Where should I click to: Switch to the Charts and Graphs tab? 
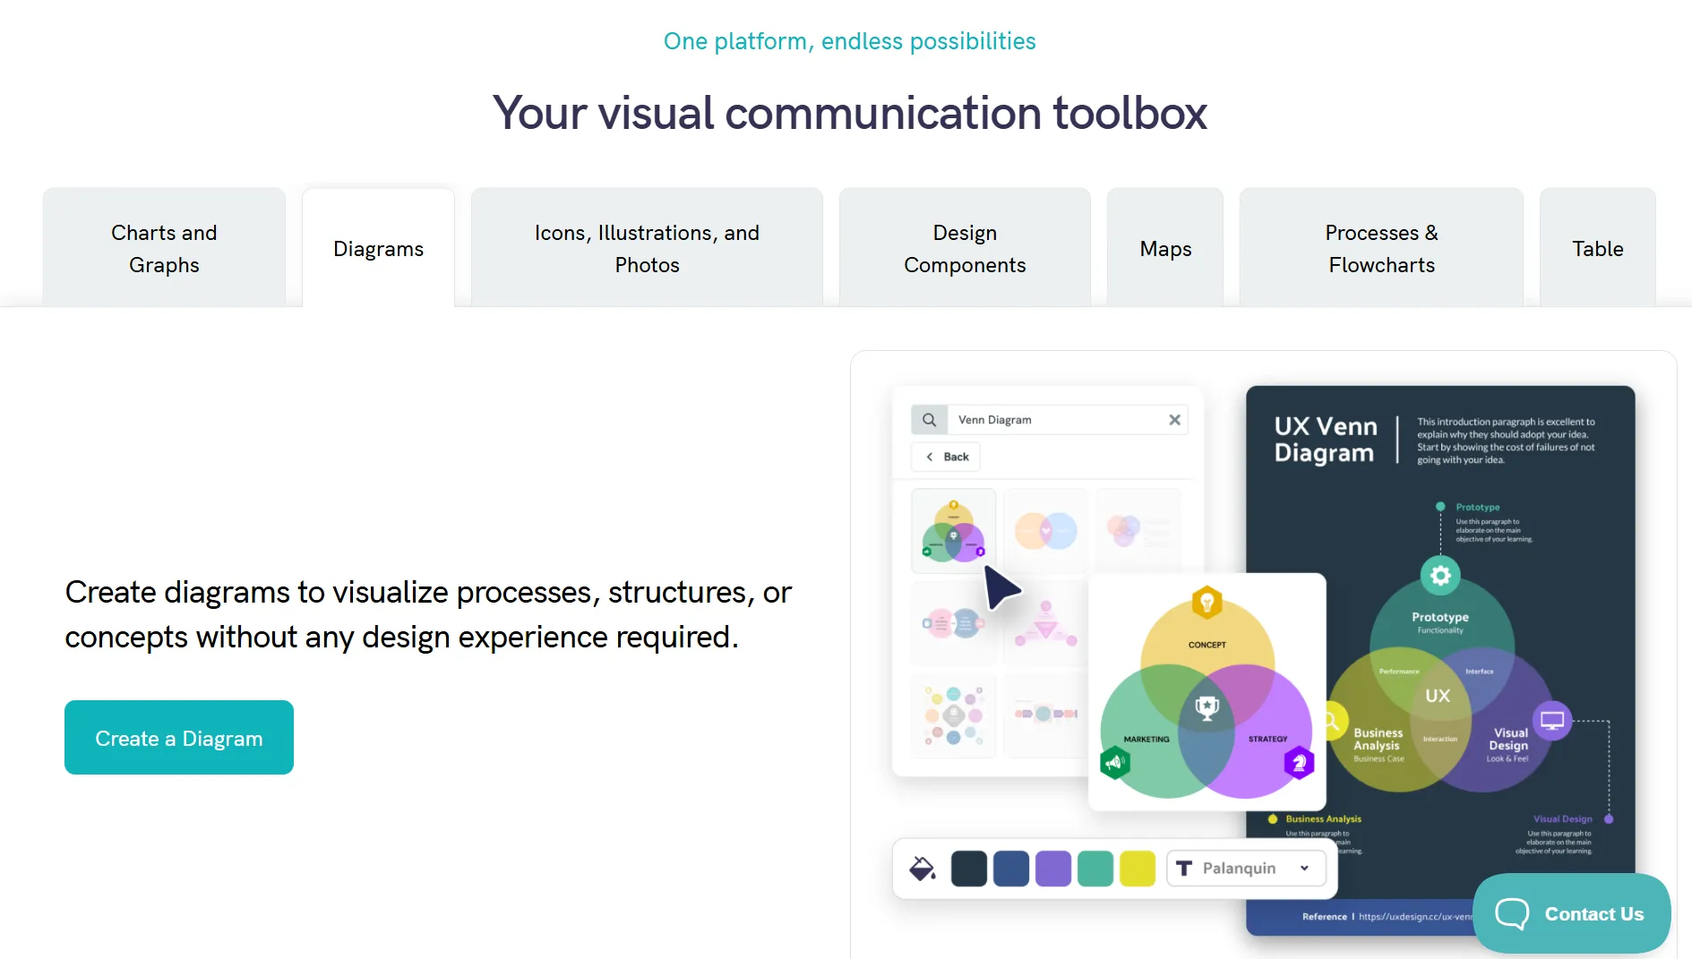(164, 249)
